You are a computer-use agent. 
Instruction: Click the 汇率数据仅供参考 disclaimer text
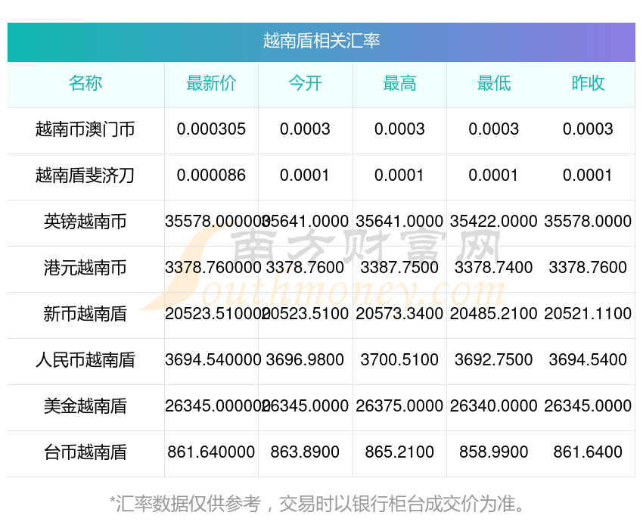[x=317, y=503]
